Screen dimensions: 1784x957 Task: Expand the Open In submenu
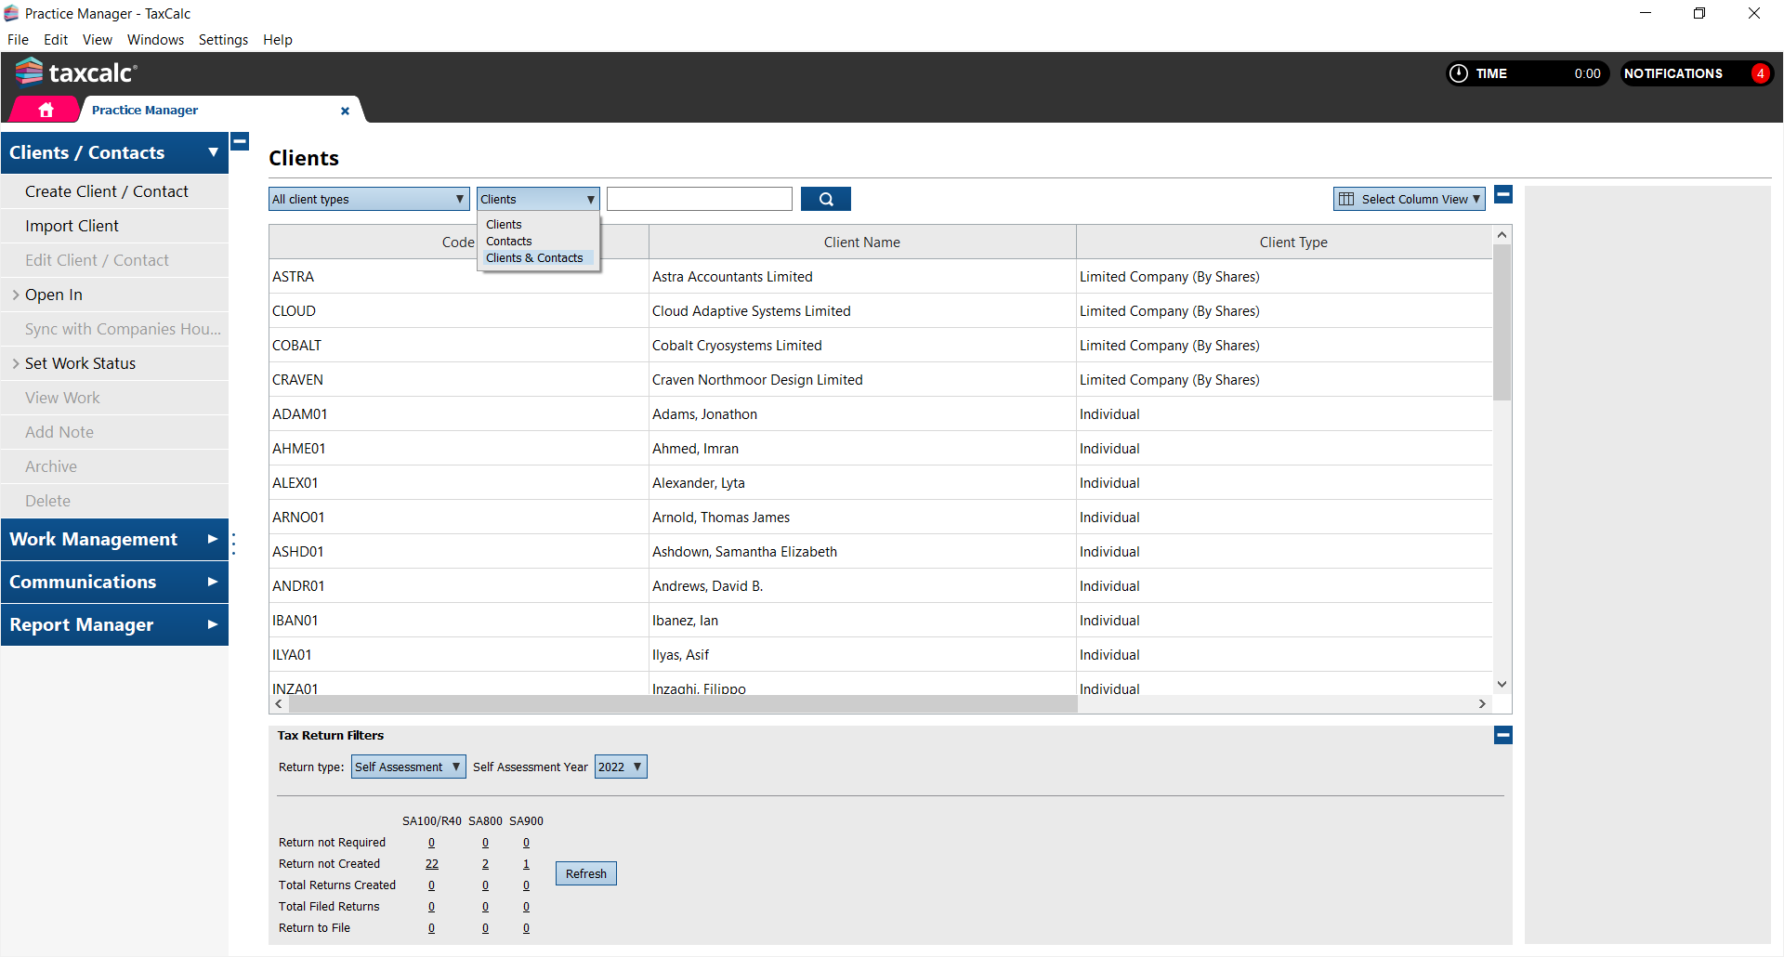(16, 295)
